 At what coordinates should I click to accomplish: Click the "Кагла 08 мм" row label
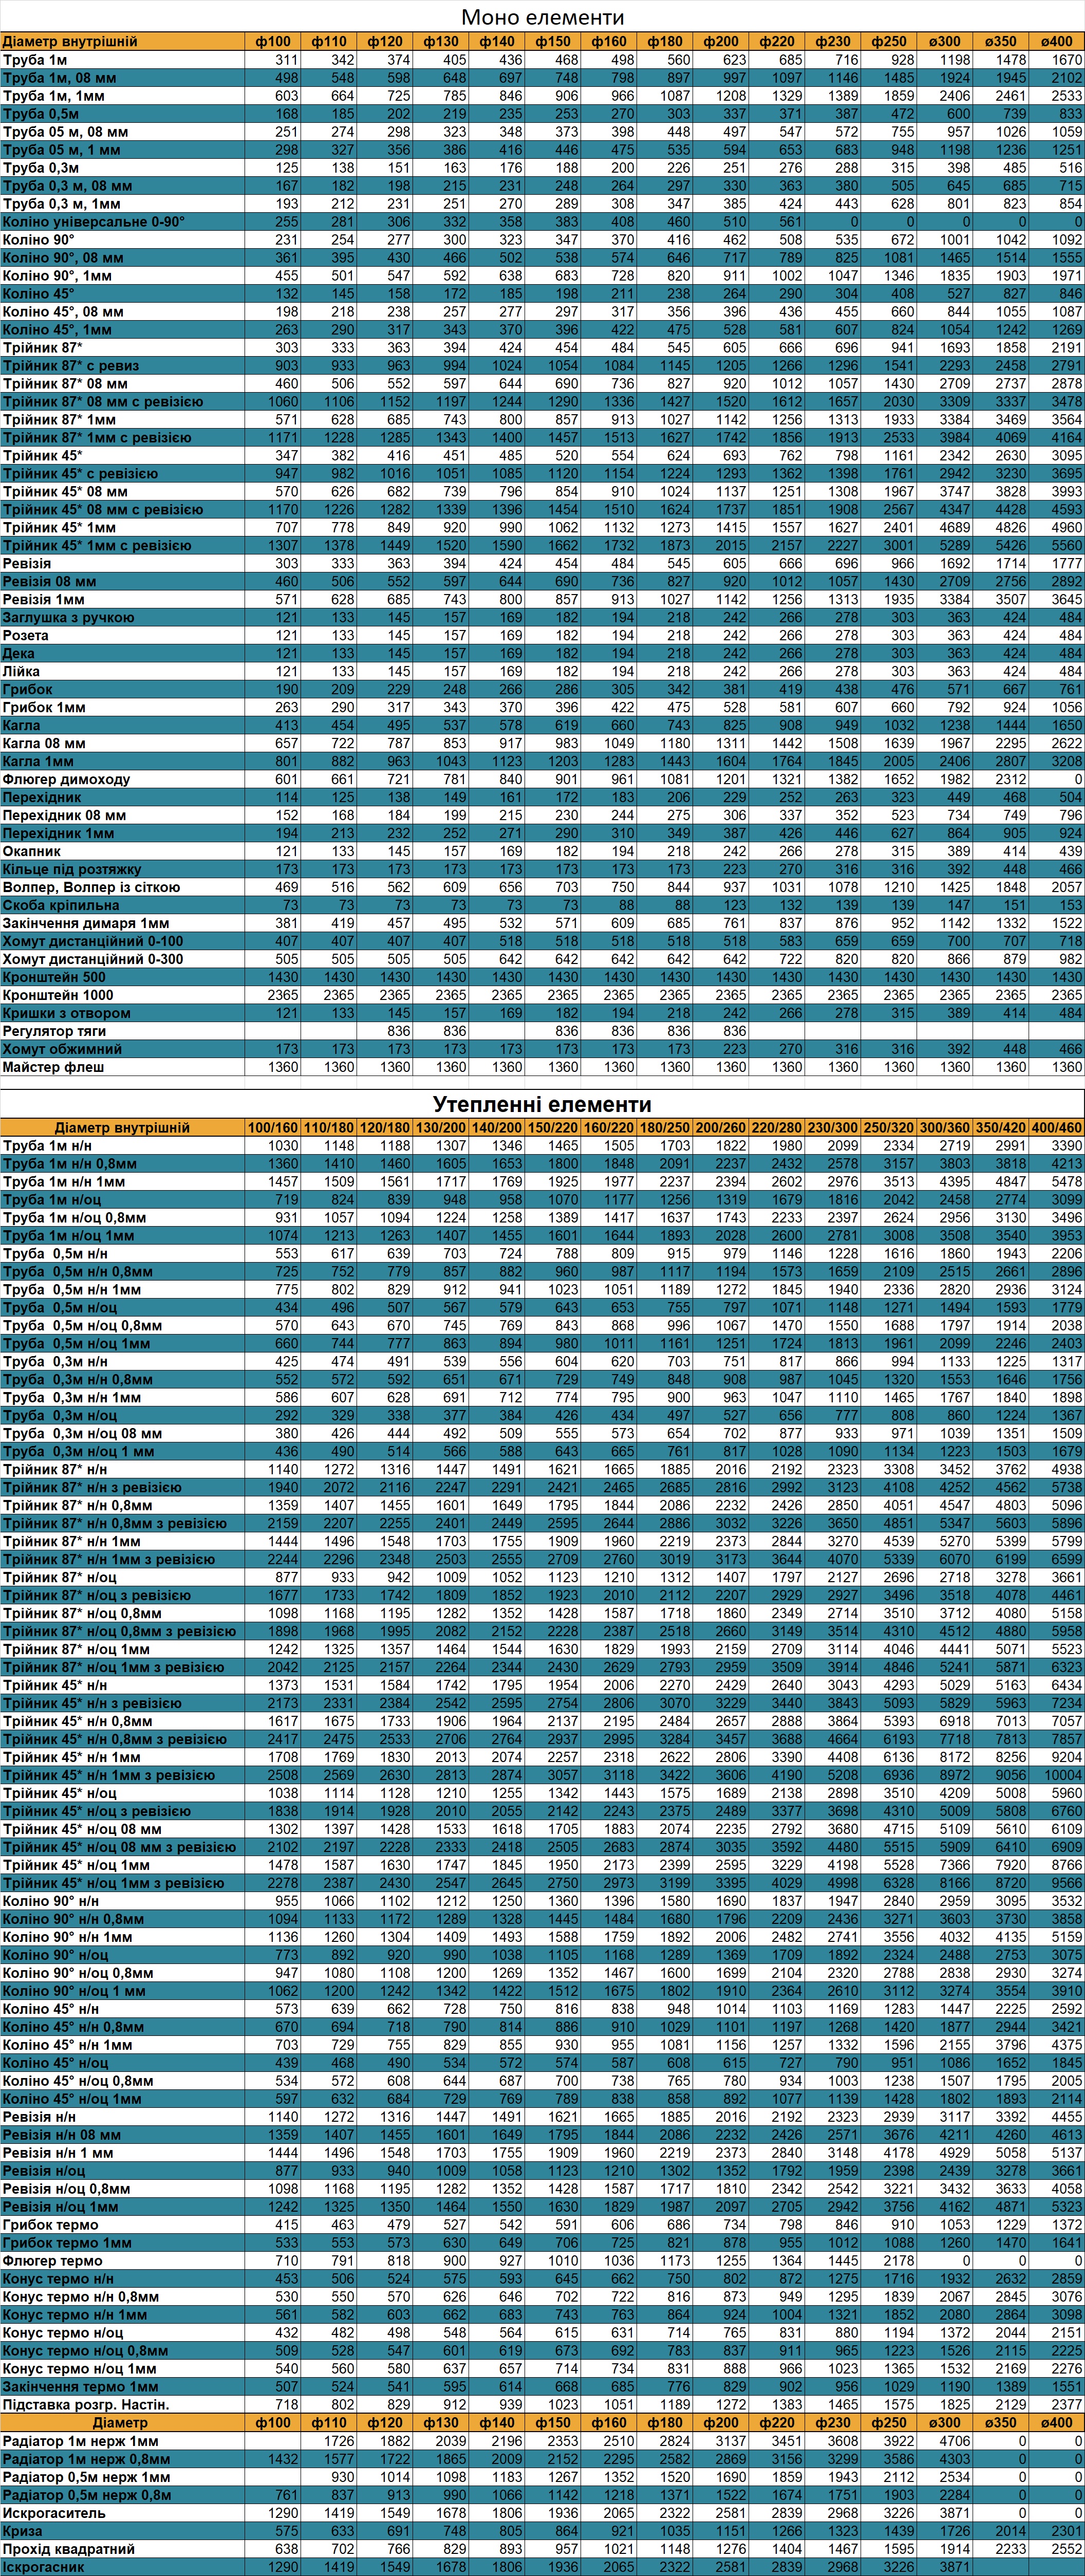(44, 743)
